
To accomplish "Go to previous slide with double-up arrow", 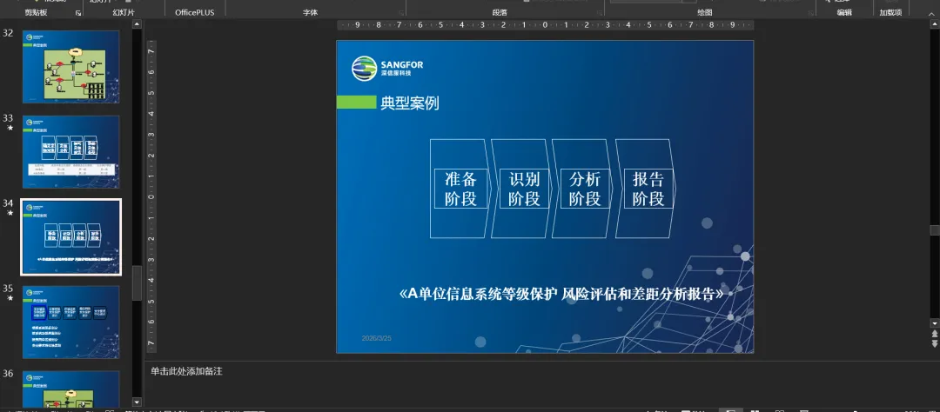I will [x=935, y=334].
